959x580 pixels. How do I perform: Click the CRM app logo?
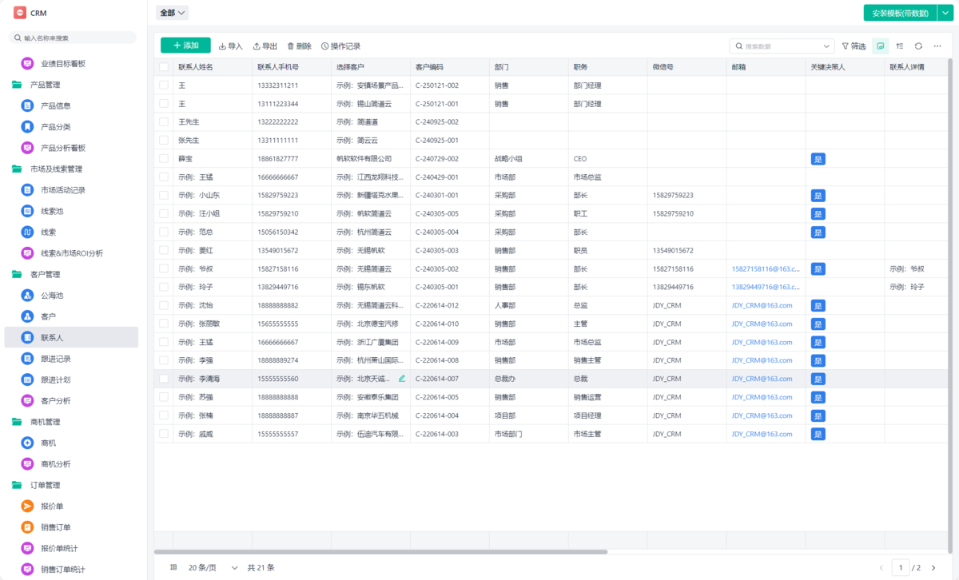pos(20,13)
